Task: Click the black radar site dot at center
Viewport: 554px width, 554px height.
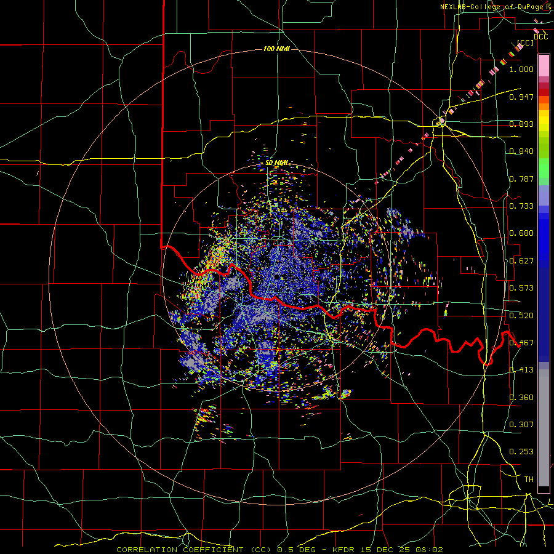Action: point(276,276)
